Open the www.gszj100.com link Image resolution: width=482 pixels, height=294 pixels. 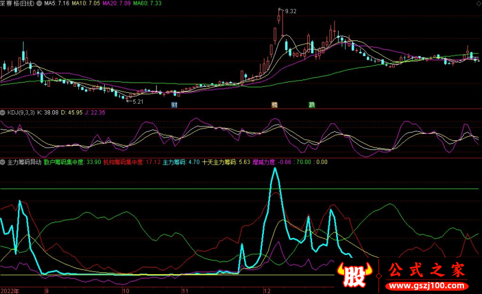point(427,284)
